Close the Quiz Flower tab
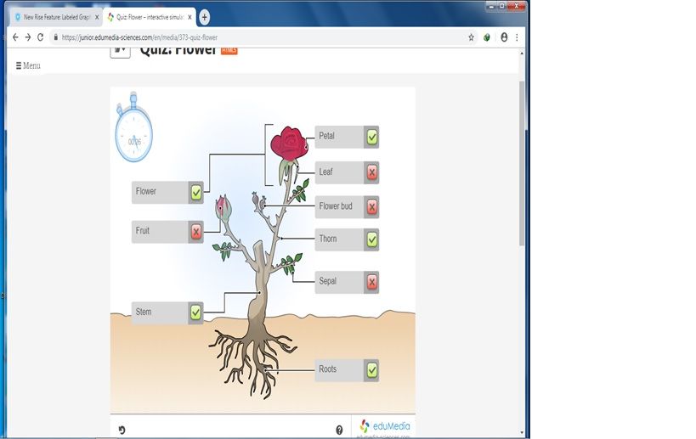696x439 pixels. click(190, 17)
